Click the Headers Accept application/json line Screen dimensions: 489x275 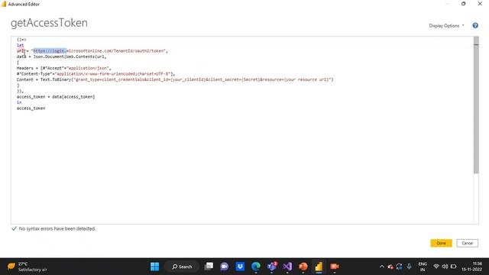(x=63, y=68)
